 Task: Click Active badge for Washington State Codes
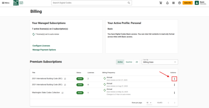click(x=80, y=93)
